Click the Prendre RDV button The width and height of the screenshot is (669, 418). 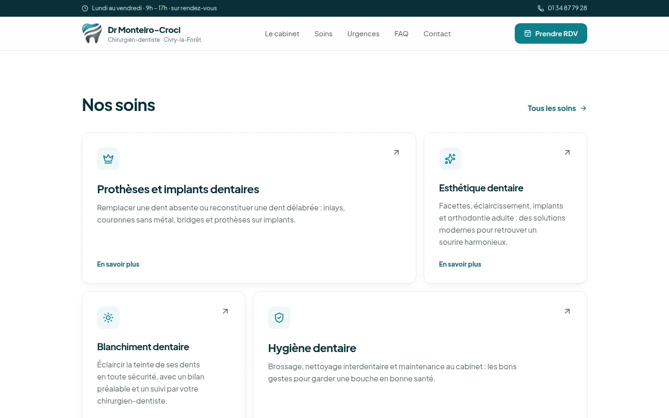[x=551, y=33]
